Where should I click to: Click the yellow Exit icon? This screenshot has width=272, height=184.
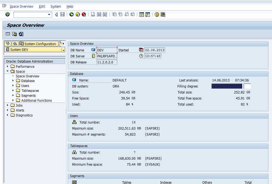pyautogui.click(x=78, y=14)
